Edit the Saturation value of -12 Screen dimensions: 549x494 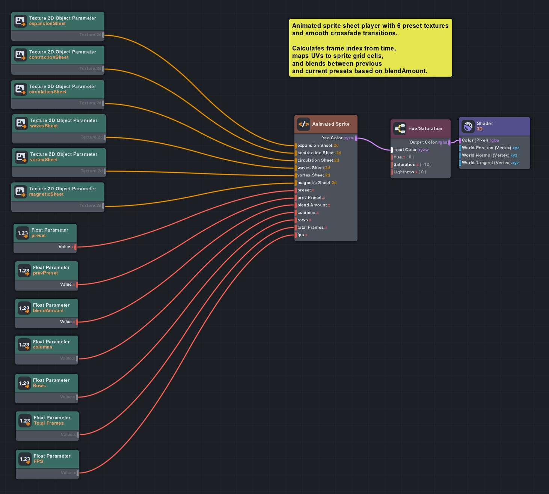tap(426, 164)
